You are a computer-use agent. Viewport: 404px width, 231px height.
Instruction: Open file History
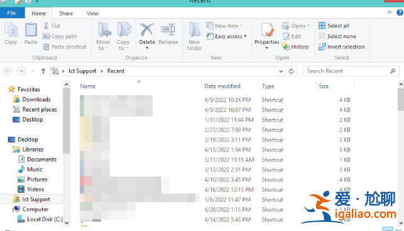tap(295, 47)
